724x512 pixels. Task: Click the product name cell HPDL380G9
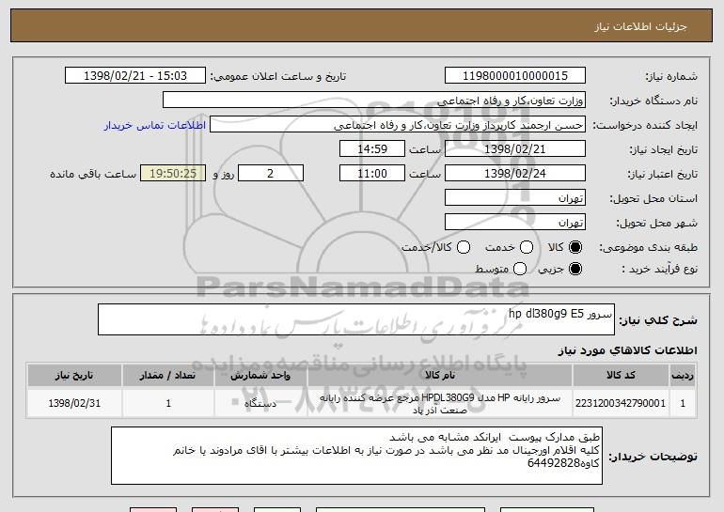[x=440, y=403]
